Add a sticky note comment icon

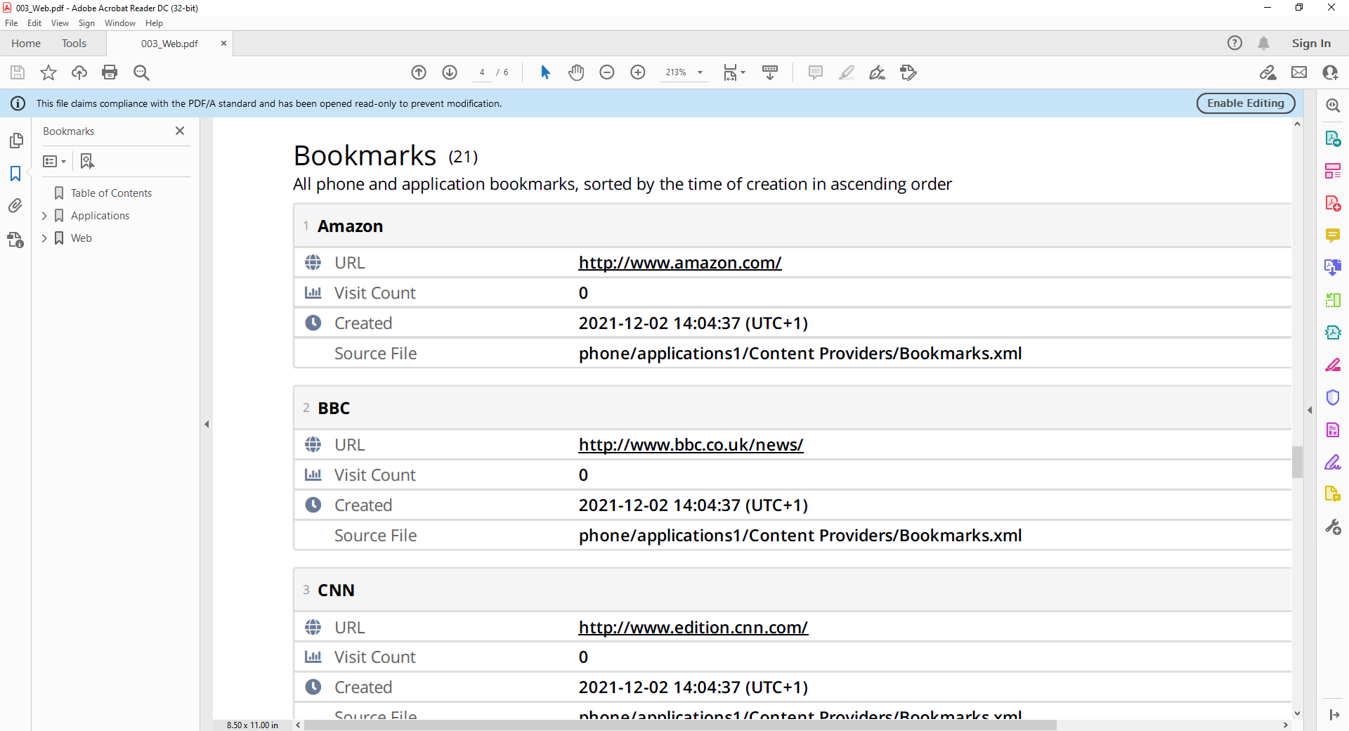coord(815,72)
